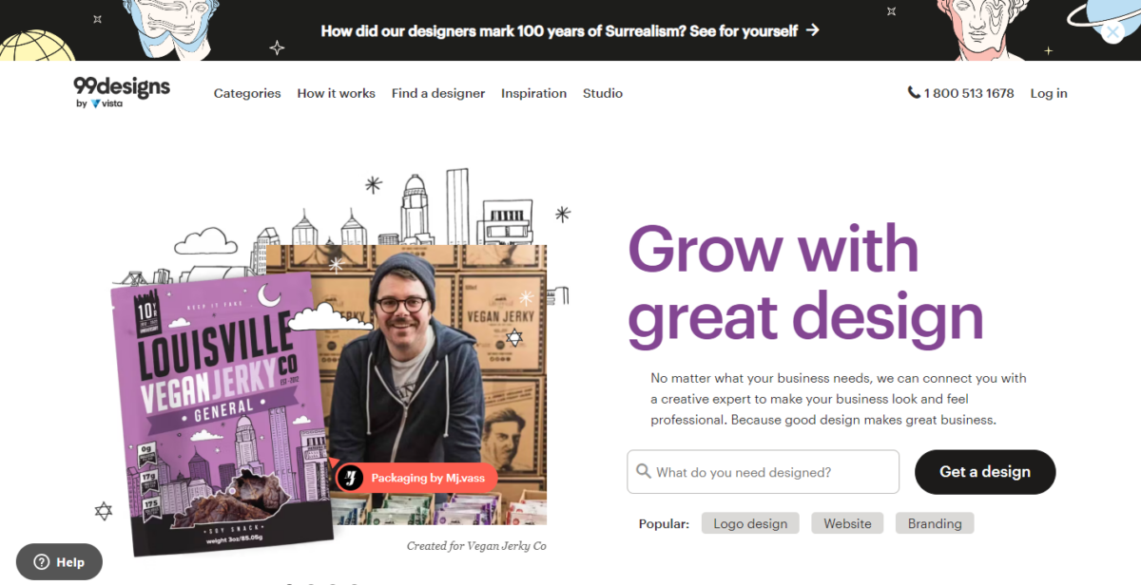Click the Mj.vass designer avatar badge
The width and height of the screenshot is (1141, 585).
[x=350, y=478]
